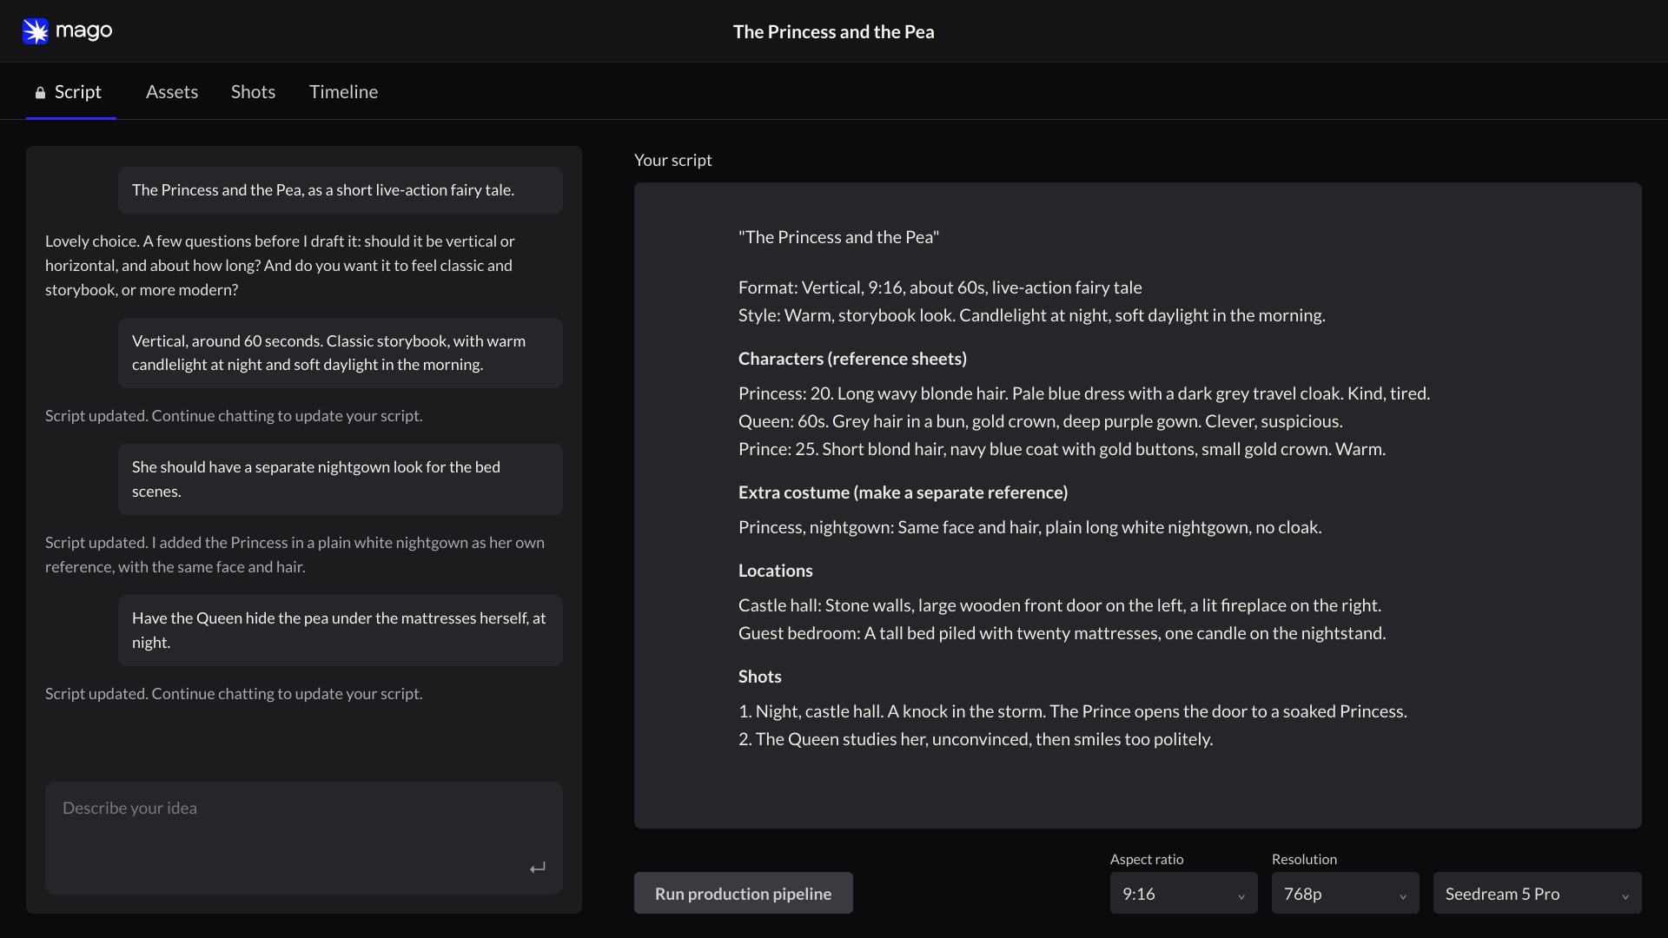Open the Script tab
Screen dimensions: 1668x938
pyautogui.click(x=71, y=91)
